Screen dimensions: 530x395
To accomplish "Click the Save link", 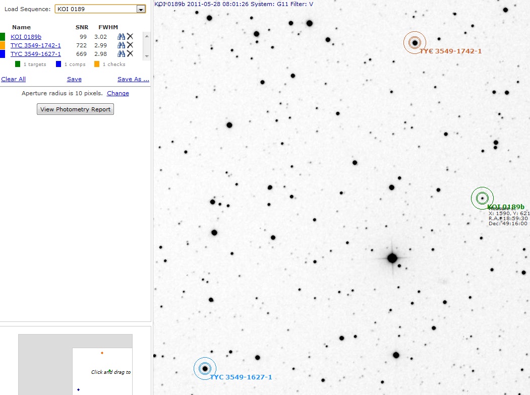I will point(74,79).
